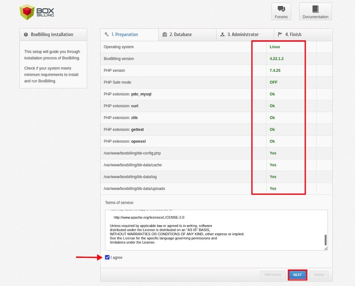Open the Documentation book icon

[315, 9]
